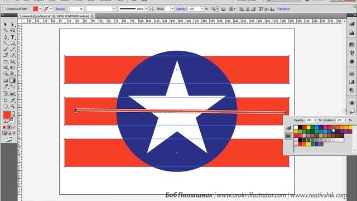Enable Draw Inside mode
Image resolution: width=357 pixels, height=201 pixels.
tap(14, 133)
